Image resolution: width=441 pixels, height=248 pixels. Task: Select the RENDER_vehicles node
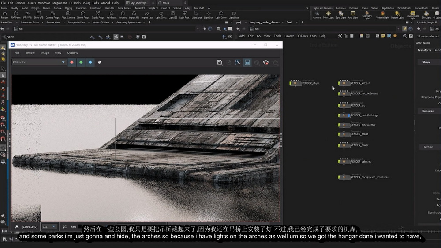point(344,162)
